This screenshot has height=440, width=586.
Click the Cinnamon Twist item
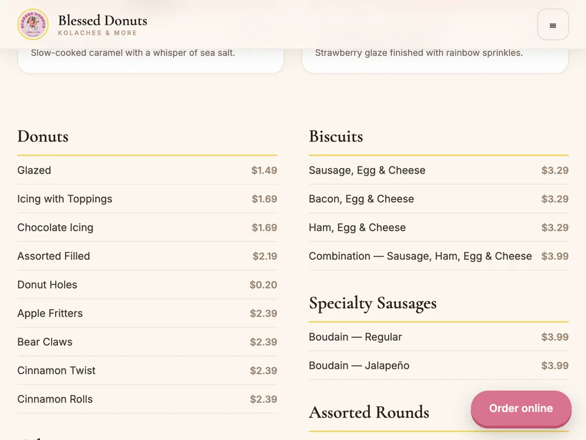pos(147,370)
